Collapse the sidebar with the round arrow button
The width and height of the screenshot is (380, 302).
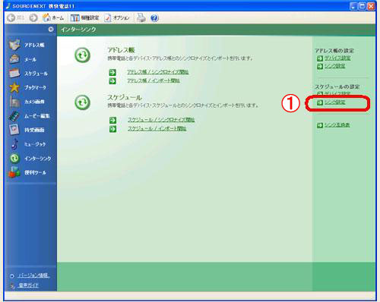(51, 30)
